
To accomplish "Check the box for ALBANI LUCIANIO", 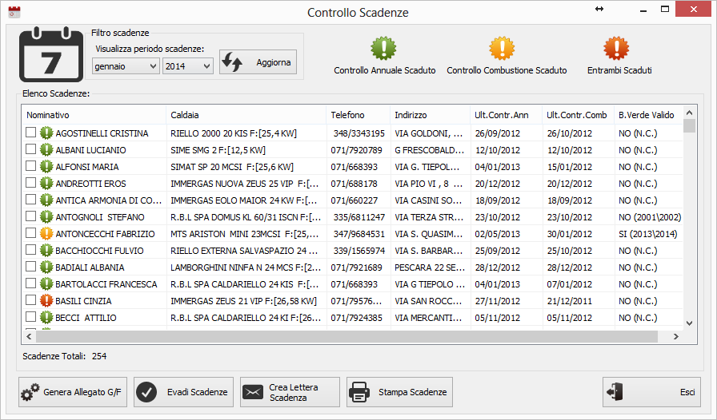I will click(x=30, y=149).
